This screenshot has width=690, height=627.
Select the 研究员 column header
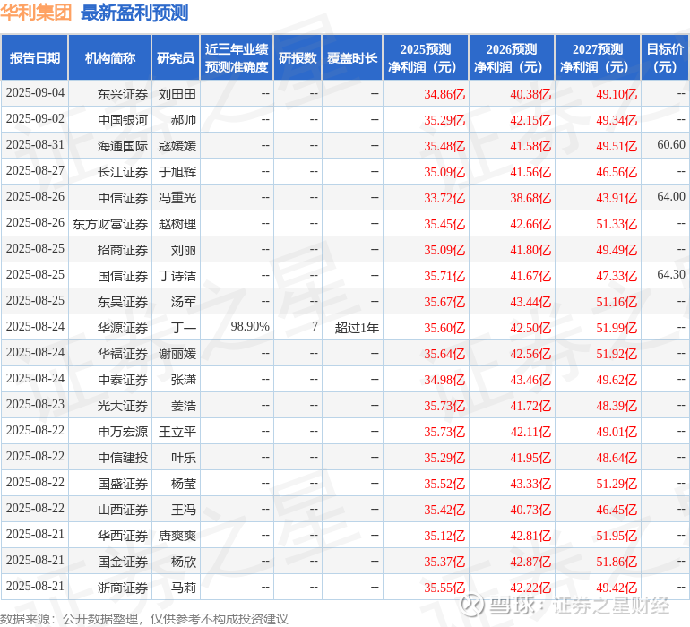point(176,58)
